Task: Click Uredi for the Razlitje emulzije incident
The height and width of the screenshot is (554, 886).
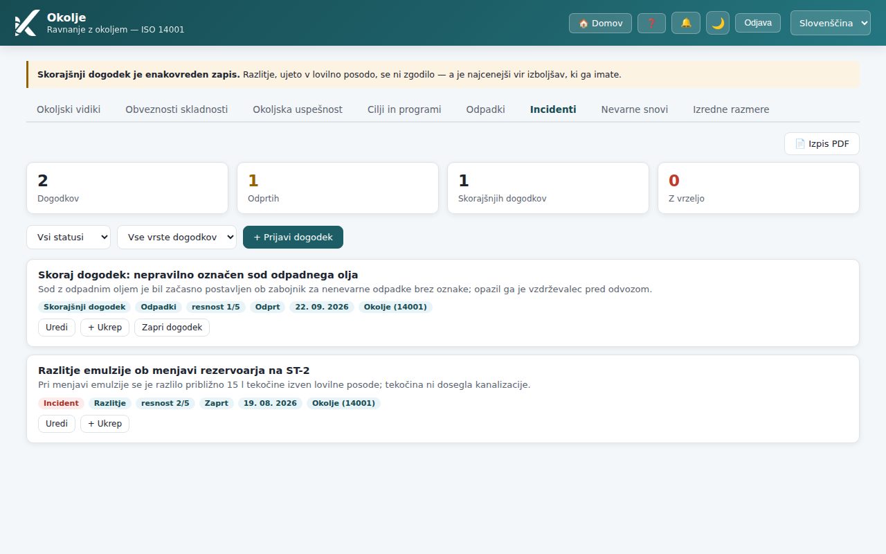Action: 57,424
